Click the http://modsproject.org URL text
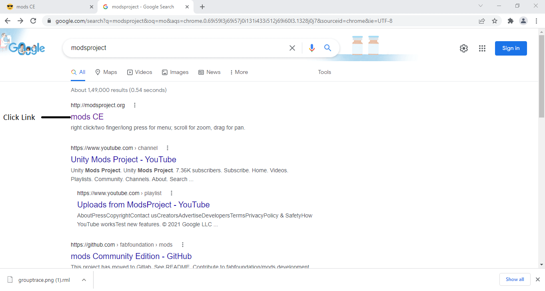This screenshot has height=291, width=545. (x=98, y=105)
